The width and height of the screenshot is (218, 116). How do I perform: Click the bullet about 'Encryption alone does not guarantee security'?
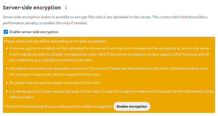[105, 69]
